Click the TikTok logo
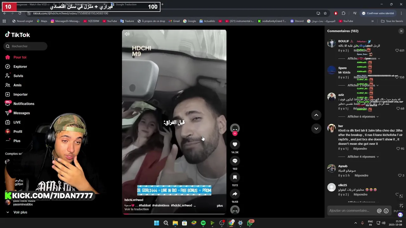This screenshot has height=228, width=406. tap(17, 35)
